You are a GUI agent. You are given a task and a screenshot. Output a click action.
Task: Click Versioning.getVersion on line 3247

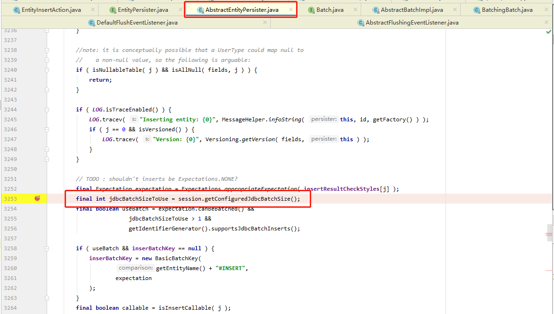point(240,139)
